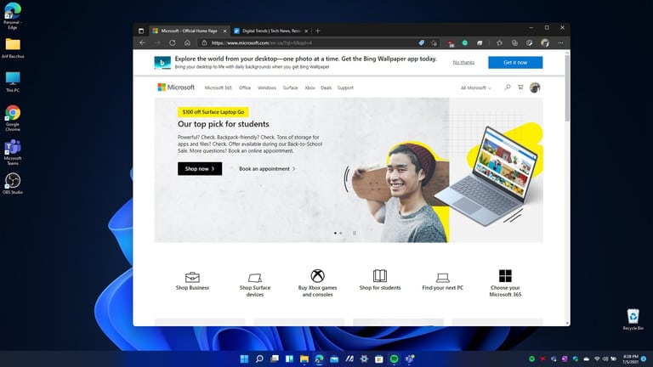Select the Microsoft Teams desktop shortcut
Screen dimensions: 653x367
click(x=13, y=152)
